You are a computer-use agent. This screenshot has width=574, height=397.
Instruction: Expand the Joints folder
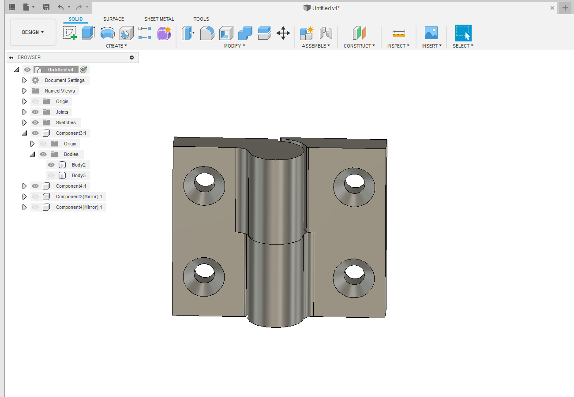[x=25, y=112]
